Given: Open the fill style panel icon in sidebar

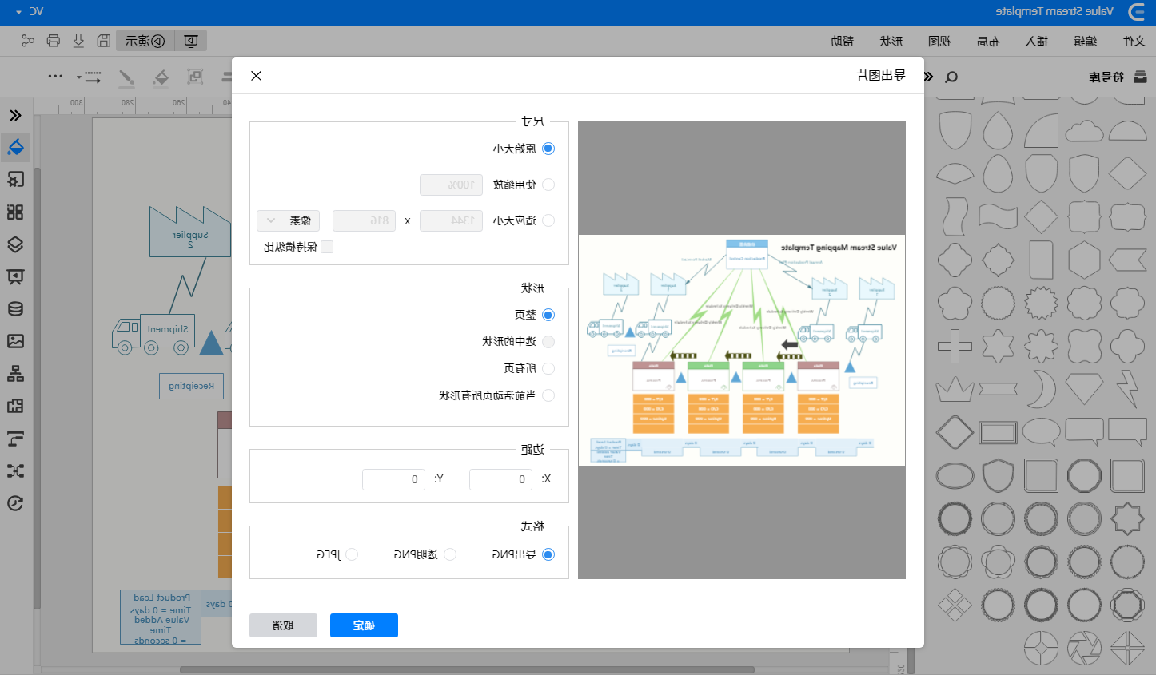Looking at the screenshot, I should point(15,148).
